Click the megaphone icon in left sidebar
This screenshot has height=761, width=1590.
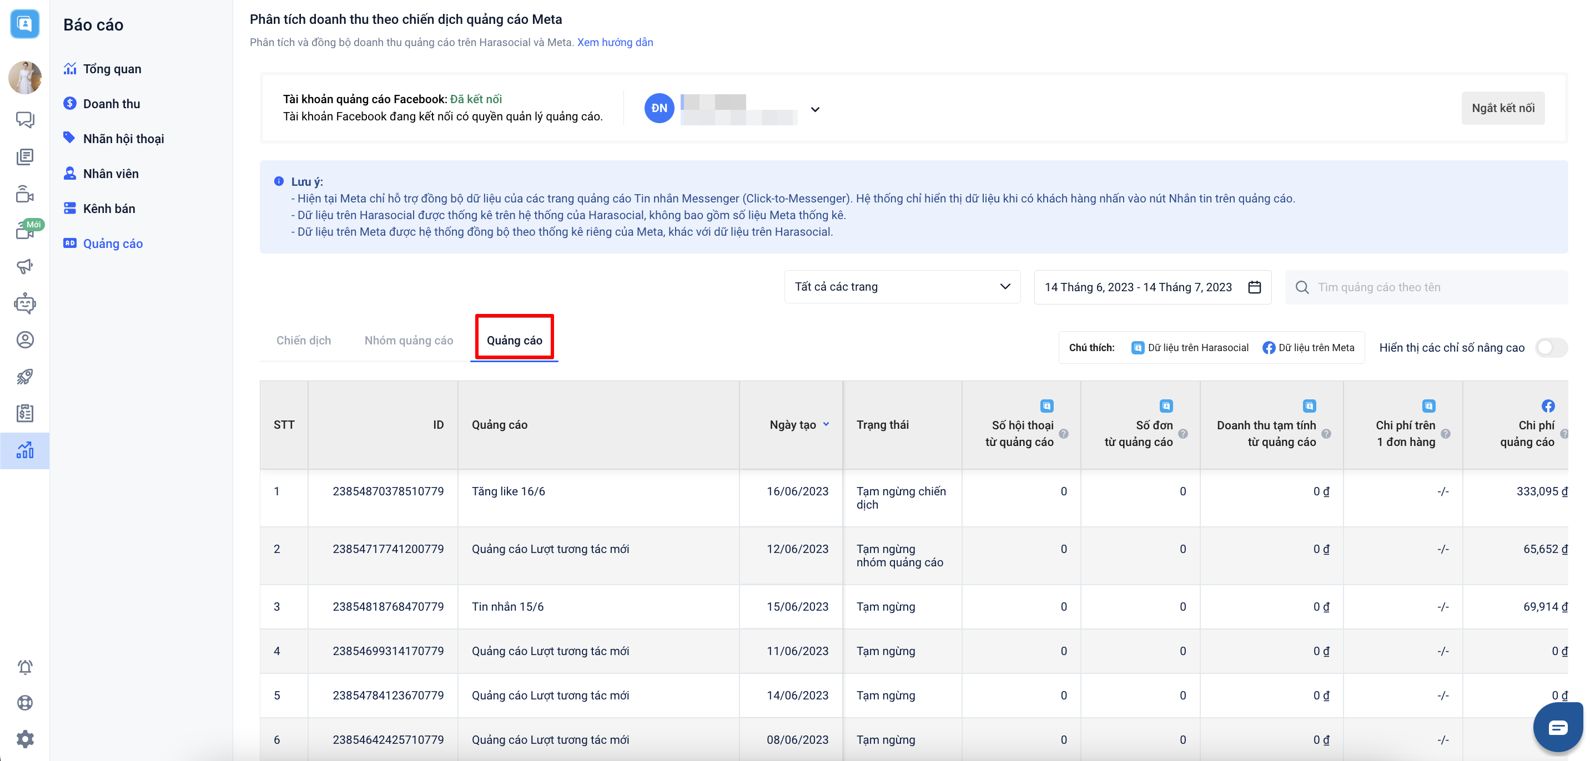tap(24, 266)
